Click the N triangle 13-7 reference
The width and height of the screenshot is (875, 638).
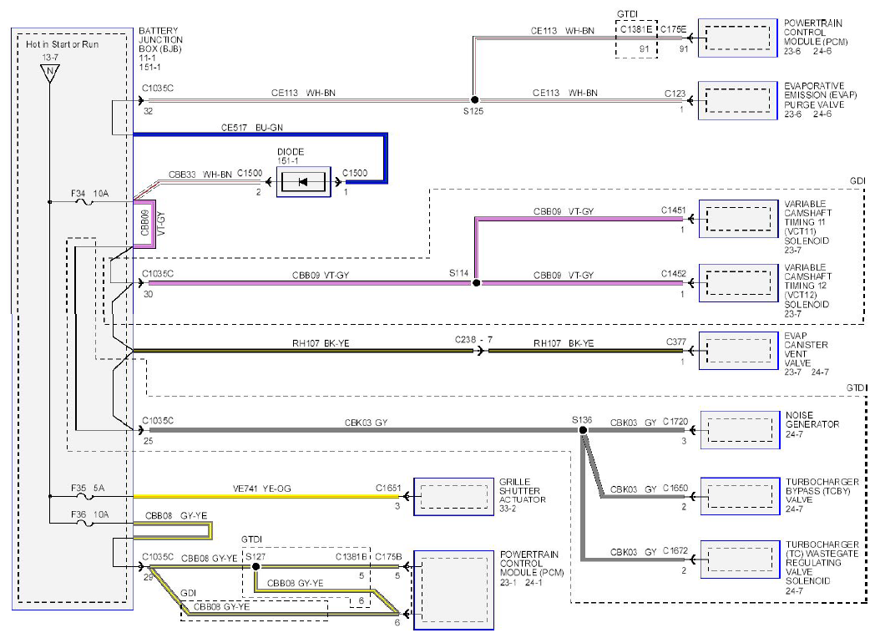pos(49,73)
